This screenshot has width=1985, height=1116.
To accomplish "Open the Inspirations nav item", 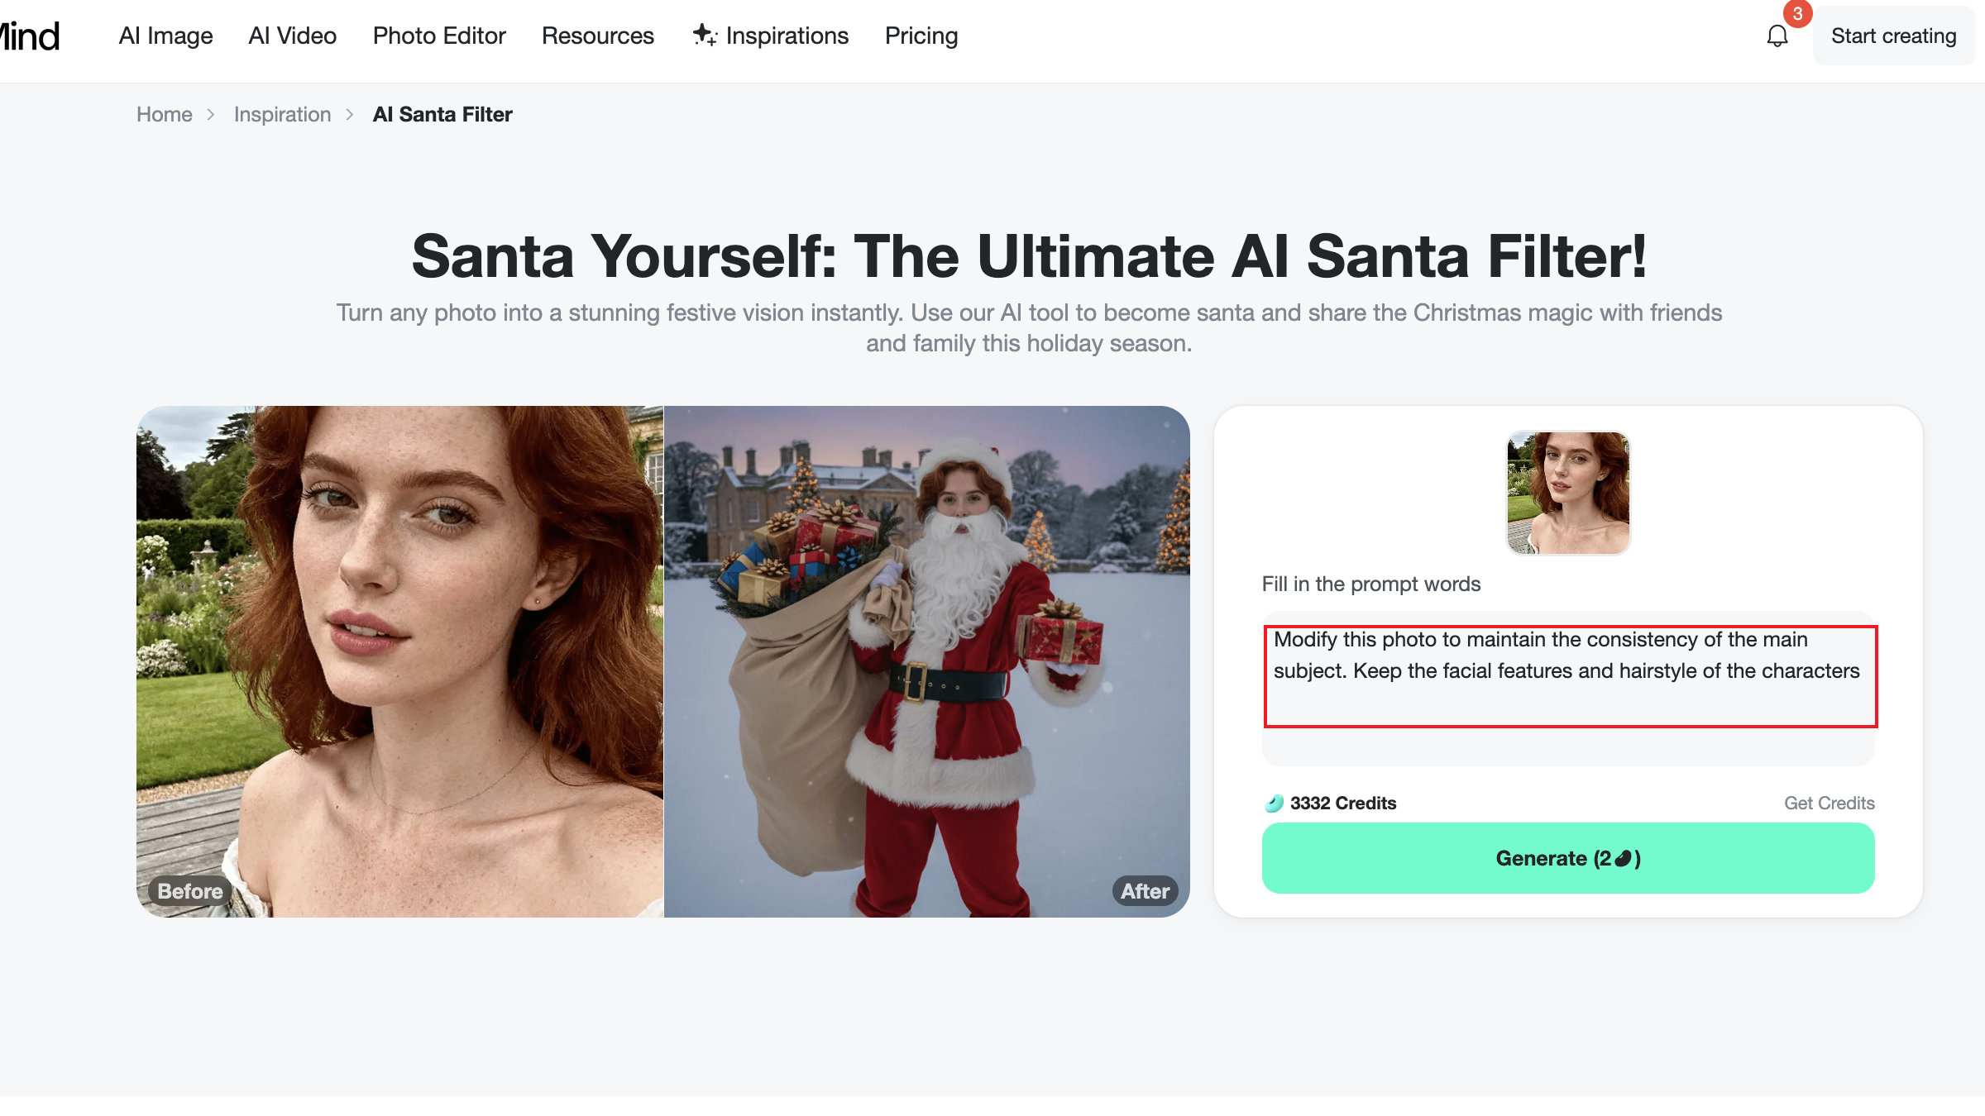I will (x=787, y=36).
